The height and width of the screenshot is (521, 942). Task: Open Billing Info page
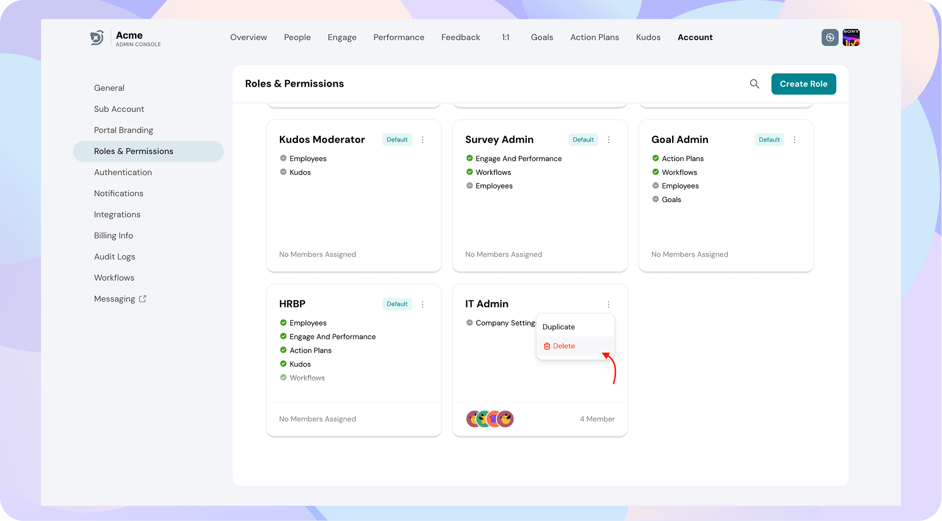[x=113, y=235]
